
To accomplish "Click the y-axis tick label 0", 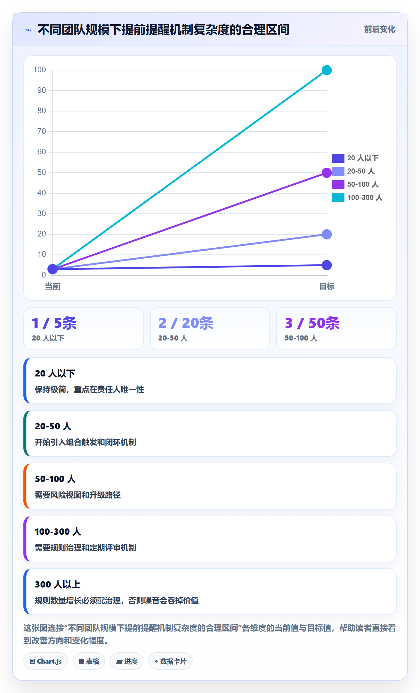I will tap(44, 275).
